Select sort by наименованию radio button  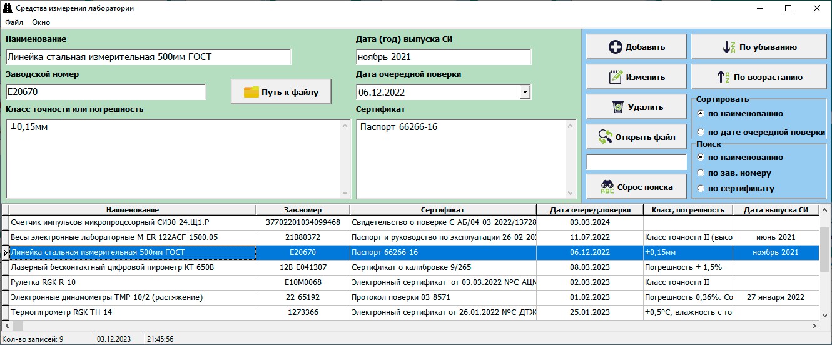pos(701,114)
